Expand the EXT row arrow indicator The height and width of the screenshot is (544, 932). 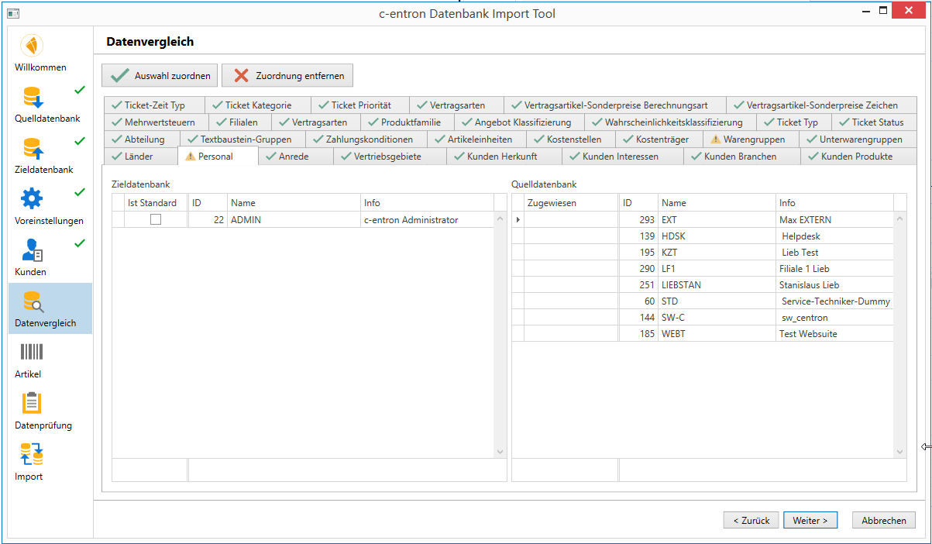[518, 220]
